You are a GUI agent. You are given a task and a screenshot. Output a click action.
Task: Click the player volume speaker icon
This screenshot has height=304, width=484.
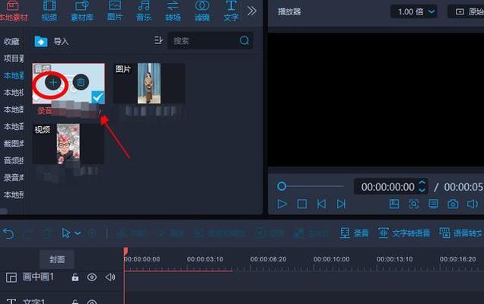point(473,204)
